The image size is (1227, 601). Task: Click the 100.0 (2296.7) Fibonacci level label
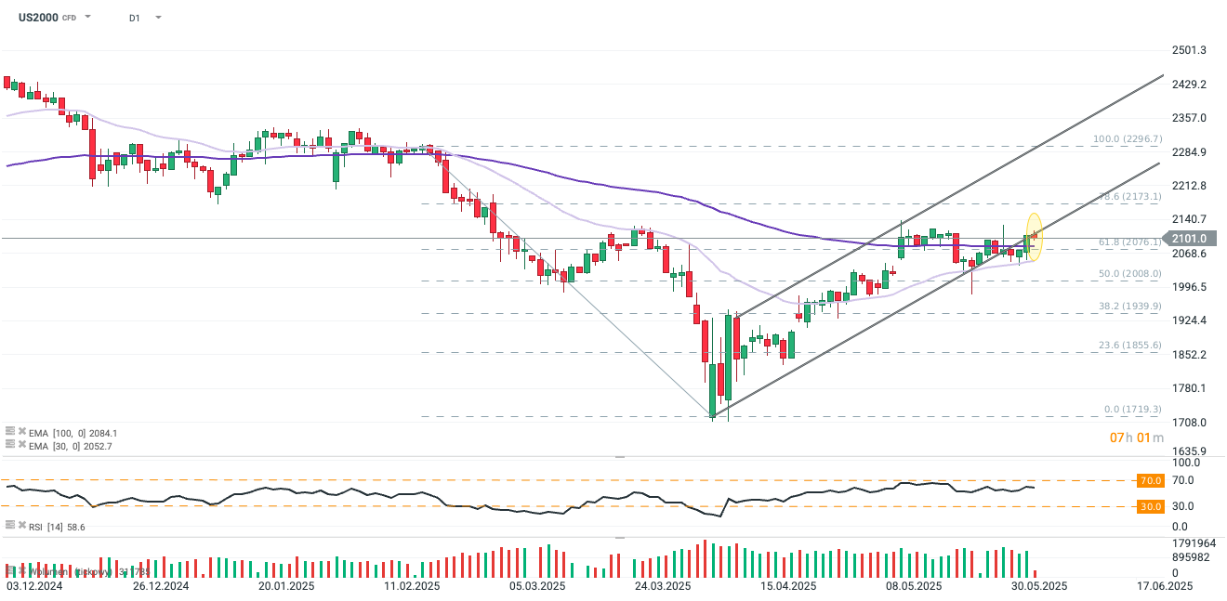point(1128,138)
